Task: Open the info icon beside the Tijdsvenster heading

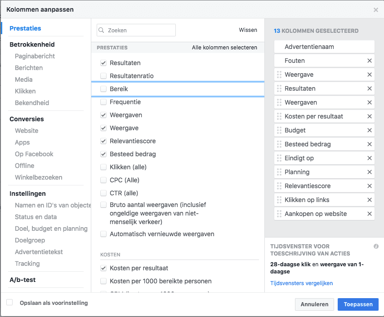Action: click(x=376, y=246)
